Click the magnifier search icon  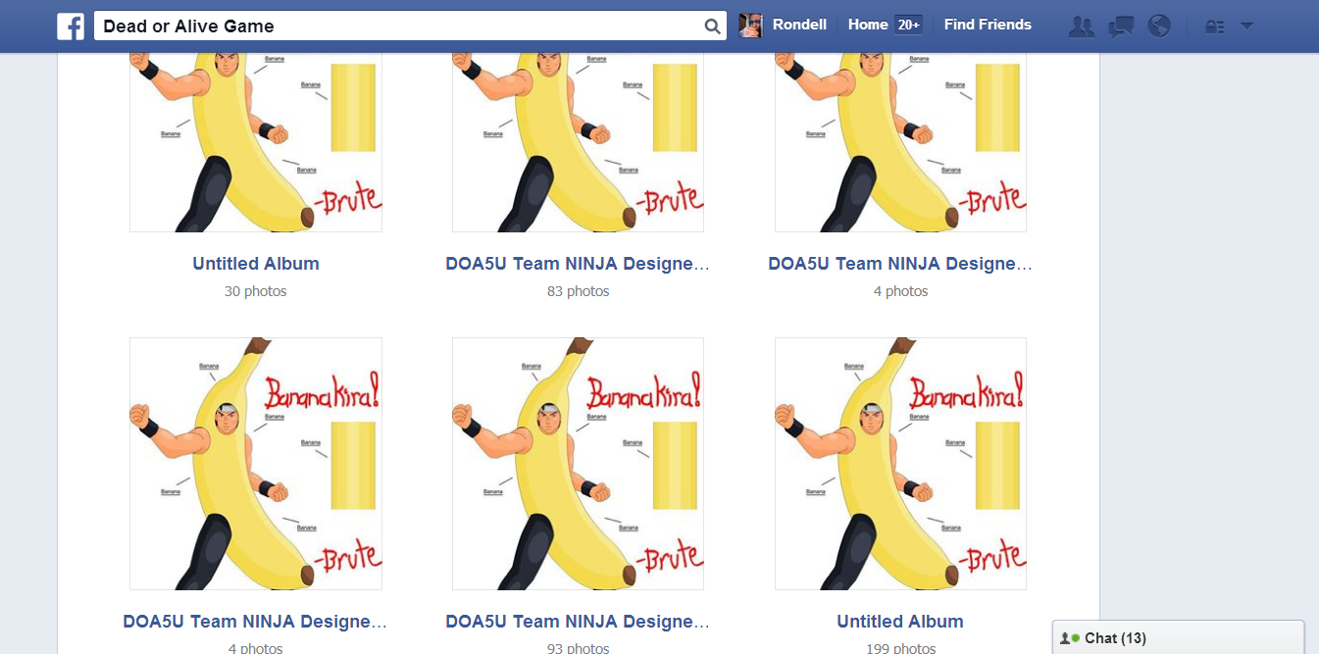tap(713, 26)
